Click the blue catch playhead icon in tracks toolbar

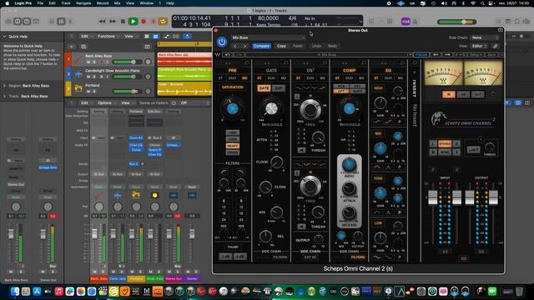coord(187,37)
